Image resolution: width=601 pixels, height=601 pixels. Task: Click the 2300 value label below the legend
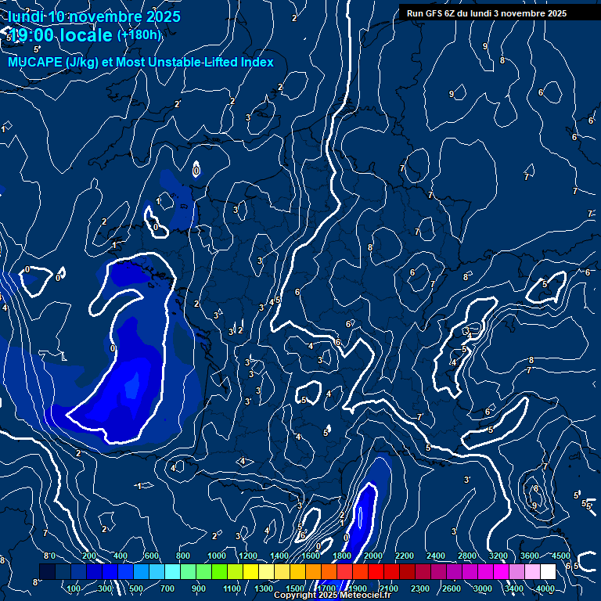click(x=420, y=588)
